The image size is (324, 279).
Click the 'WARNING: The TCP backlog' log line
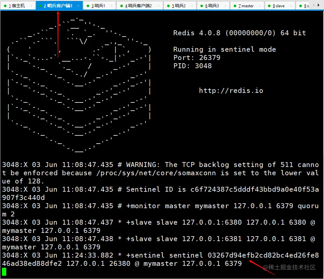click(x=160, y=173)
